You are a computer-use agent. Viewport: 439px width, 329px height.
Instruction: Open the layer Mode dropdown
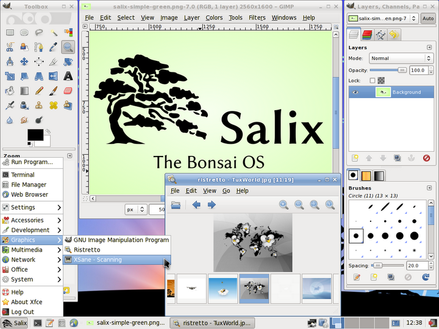pyautogui.click(x=401, y=58)
